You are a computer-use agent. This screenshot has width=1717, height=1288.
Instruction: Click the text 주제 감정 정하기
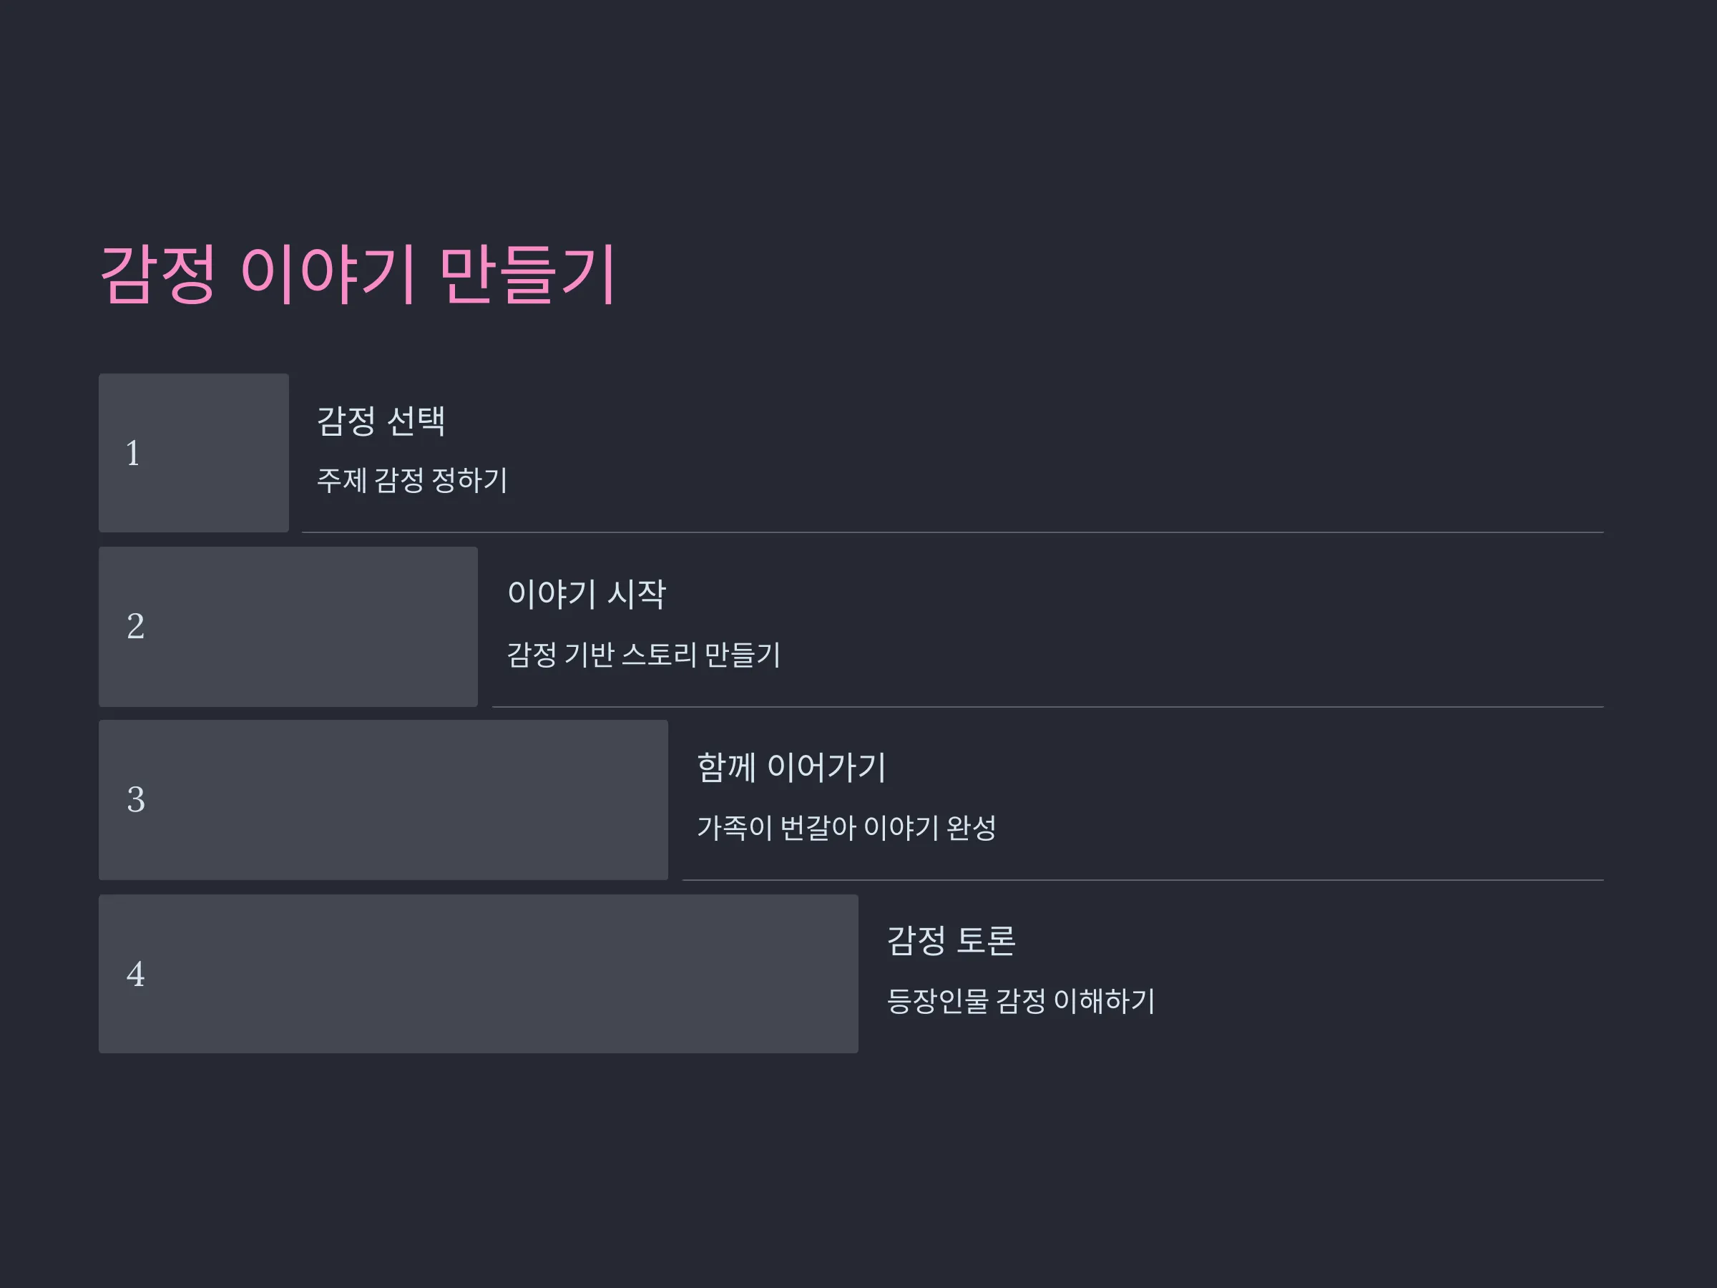(x=412, y=480)
